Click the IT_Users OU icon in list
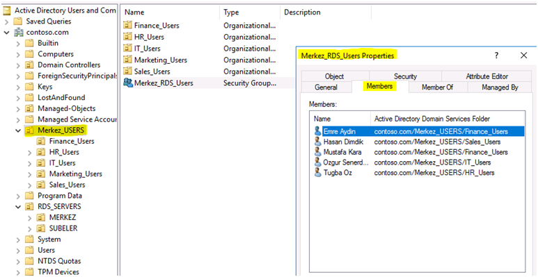Viewport: 538px width, 277px height. [x=127, y=49]
